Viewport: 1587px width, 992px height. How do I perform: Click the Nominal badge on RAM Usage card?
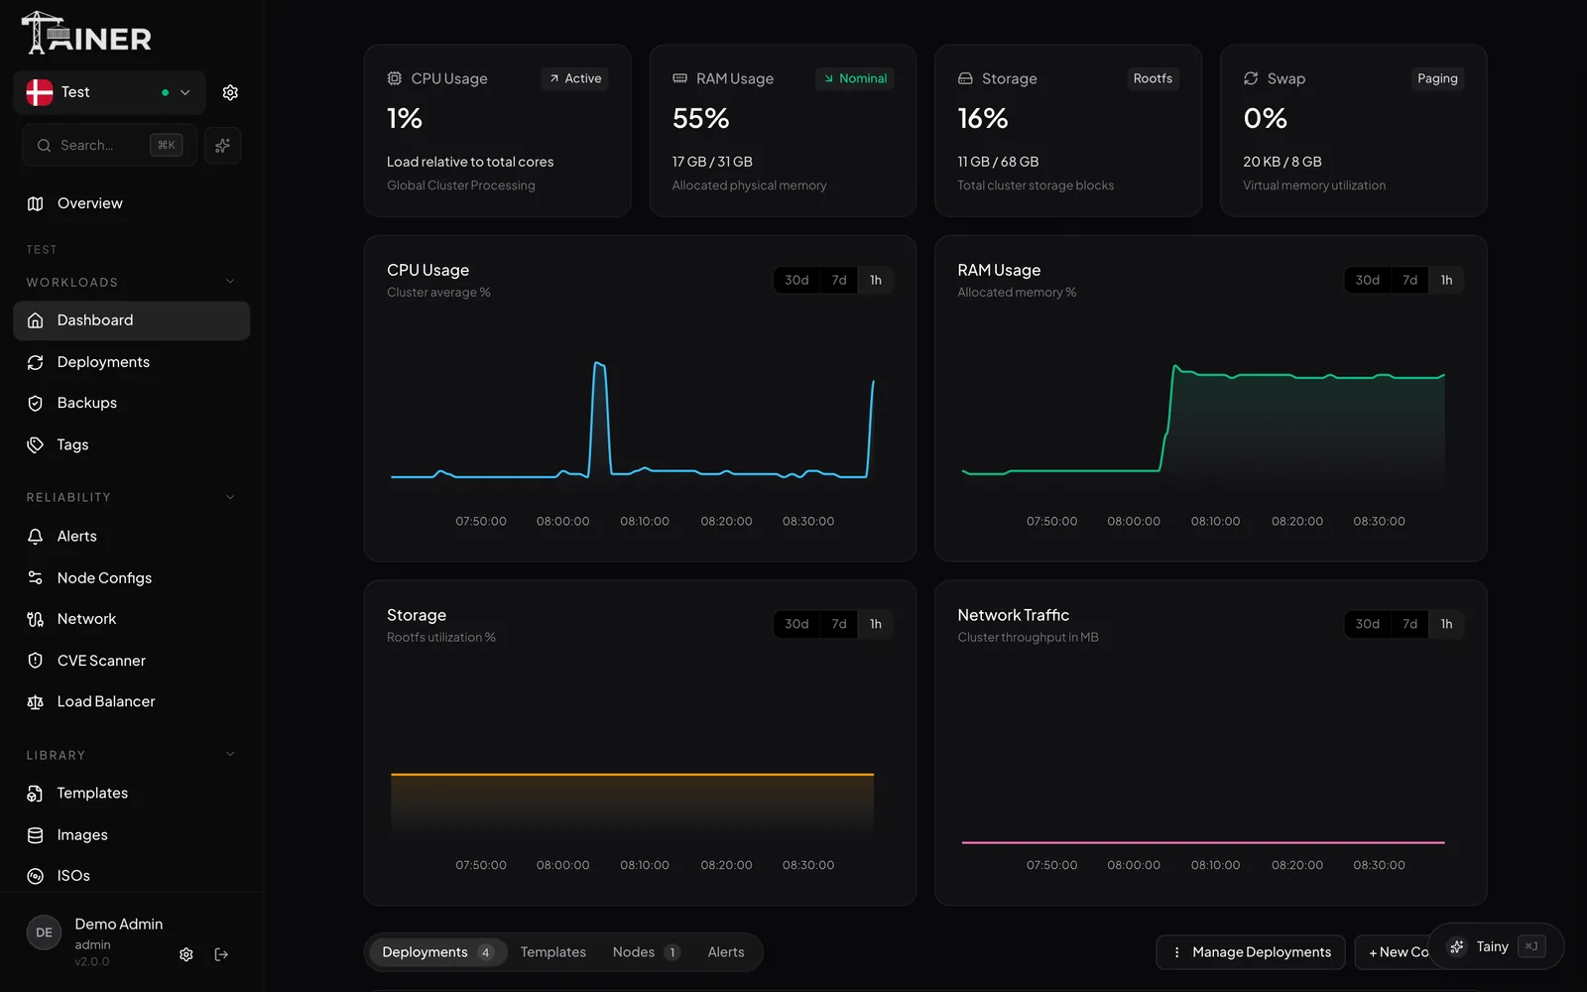click(x=855, y=78)
